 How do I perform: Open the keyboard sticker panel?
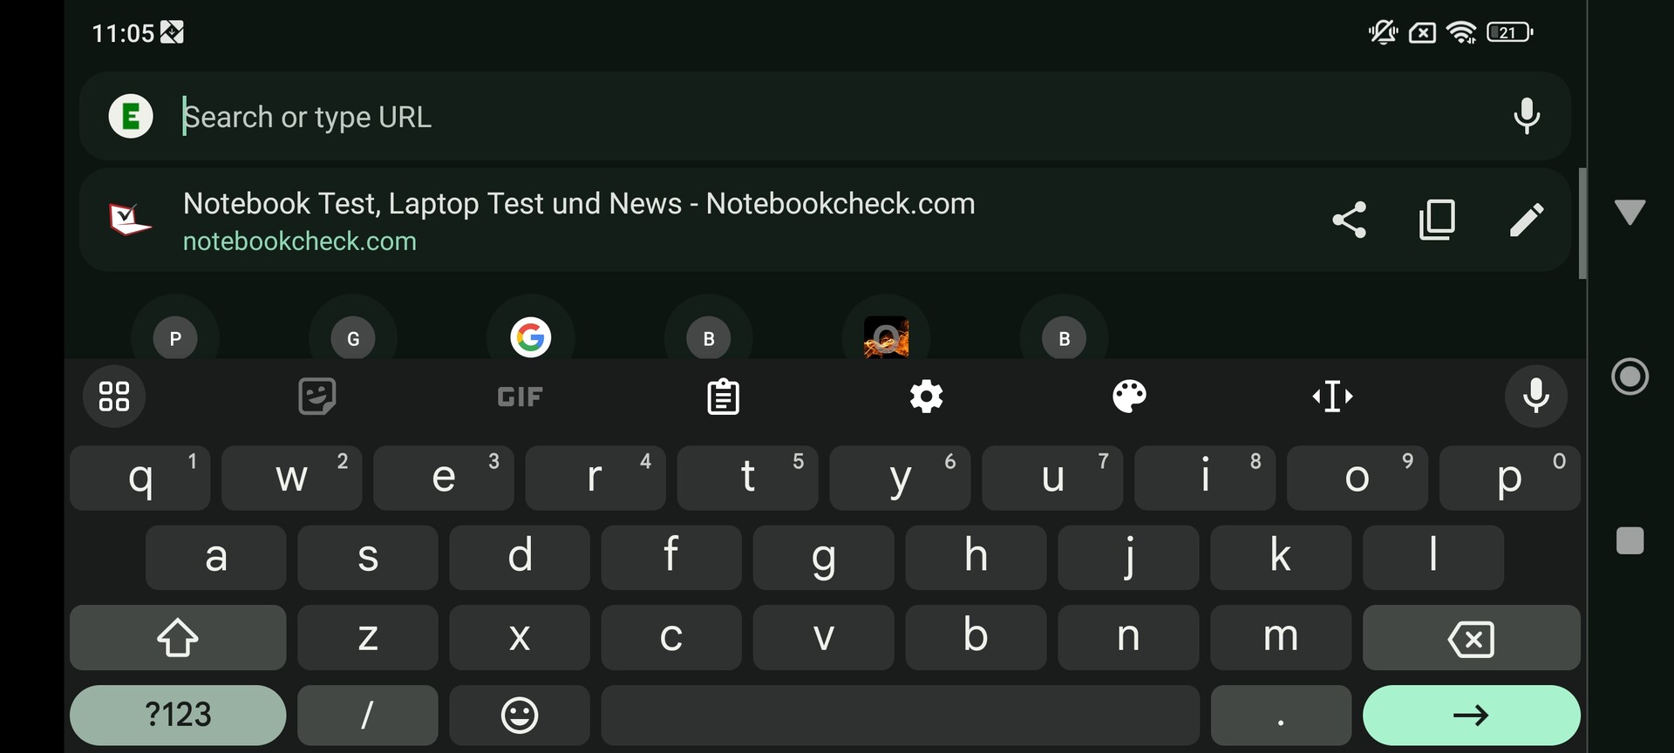tap(316, 397)
